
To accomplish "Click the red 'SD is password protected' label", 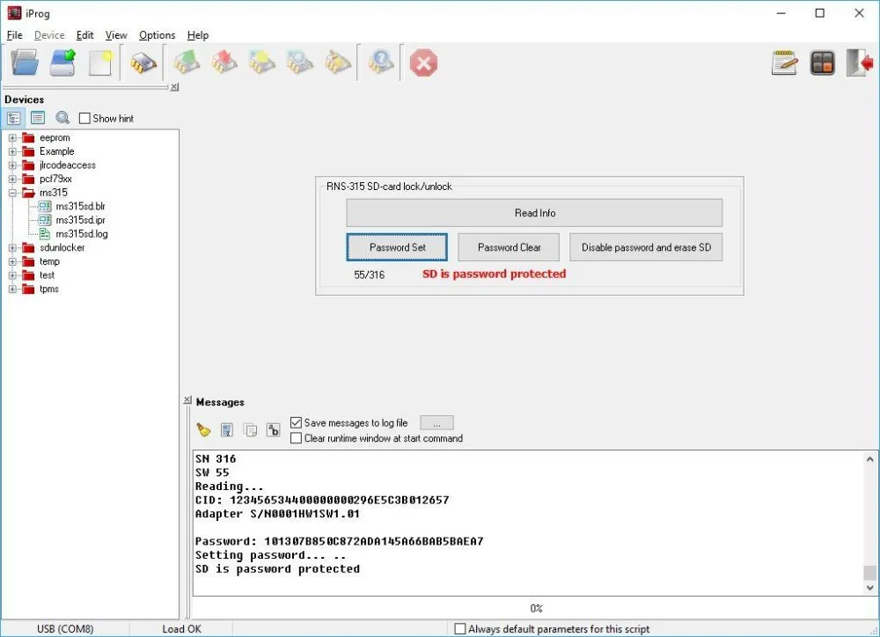I will pos(494,274).
